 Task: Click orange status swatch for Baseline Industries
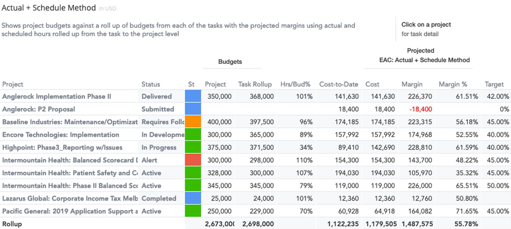coord(193,122)
